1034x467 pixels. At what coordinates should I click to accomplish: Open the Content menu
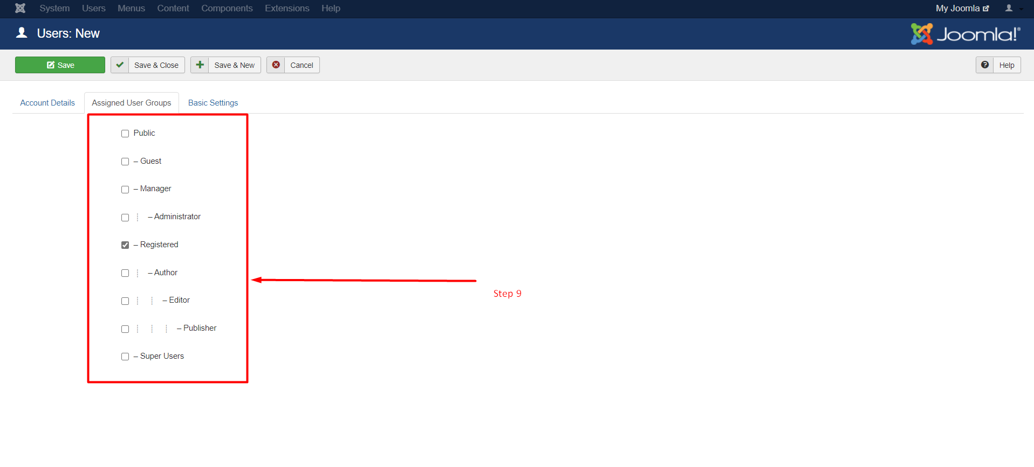173,8
